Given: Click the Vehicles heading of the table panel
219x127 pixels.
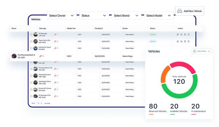Looking at the screenshot, I should [36, 19].
